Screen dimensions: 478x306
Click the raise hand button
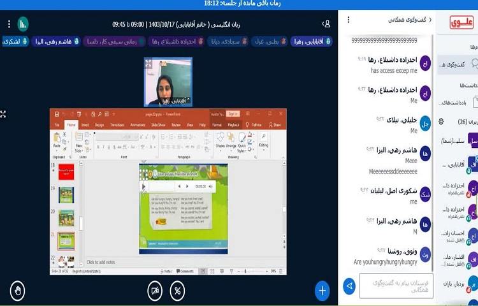18,291
